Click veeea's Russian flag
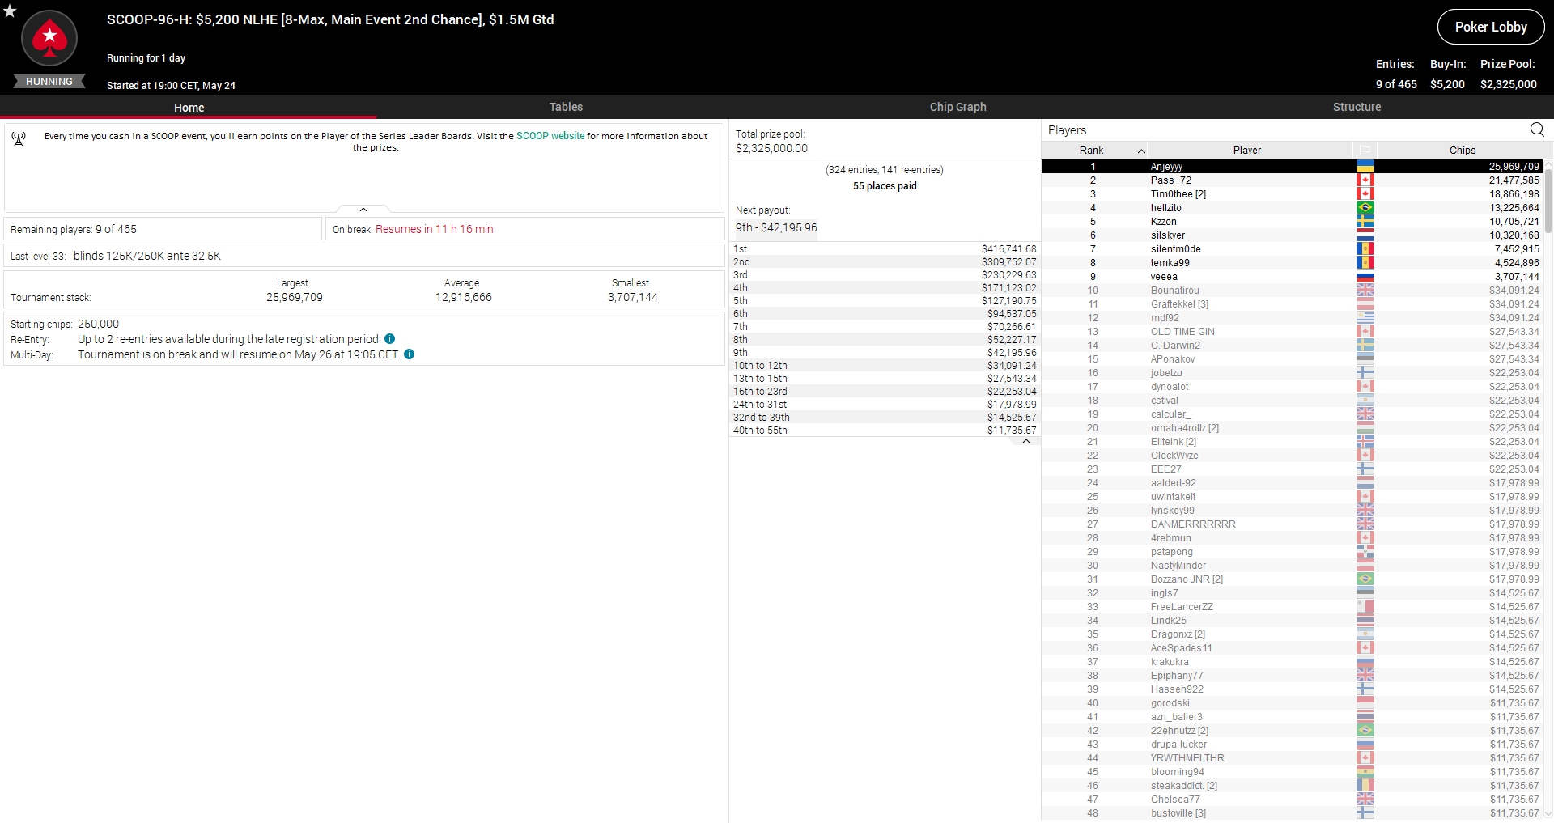Viewport: 1554px width, 823px height. [1365, 277]
